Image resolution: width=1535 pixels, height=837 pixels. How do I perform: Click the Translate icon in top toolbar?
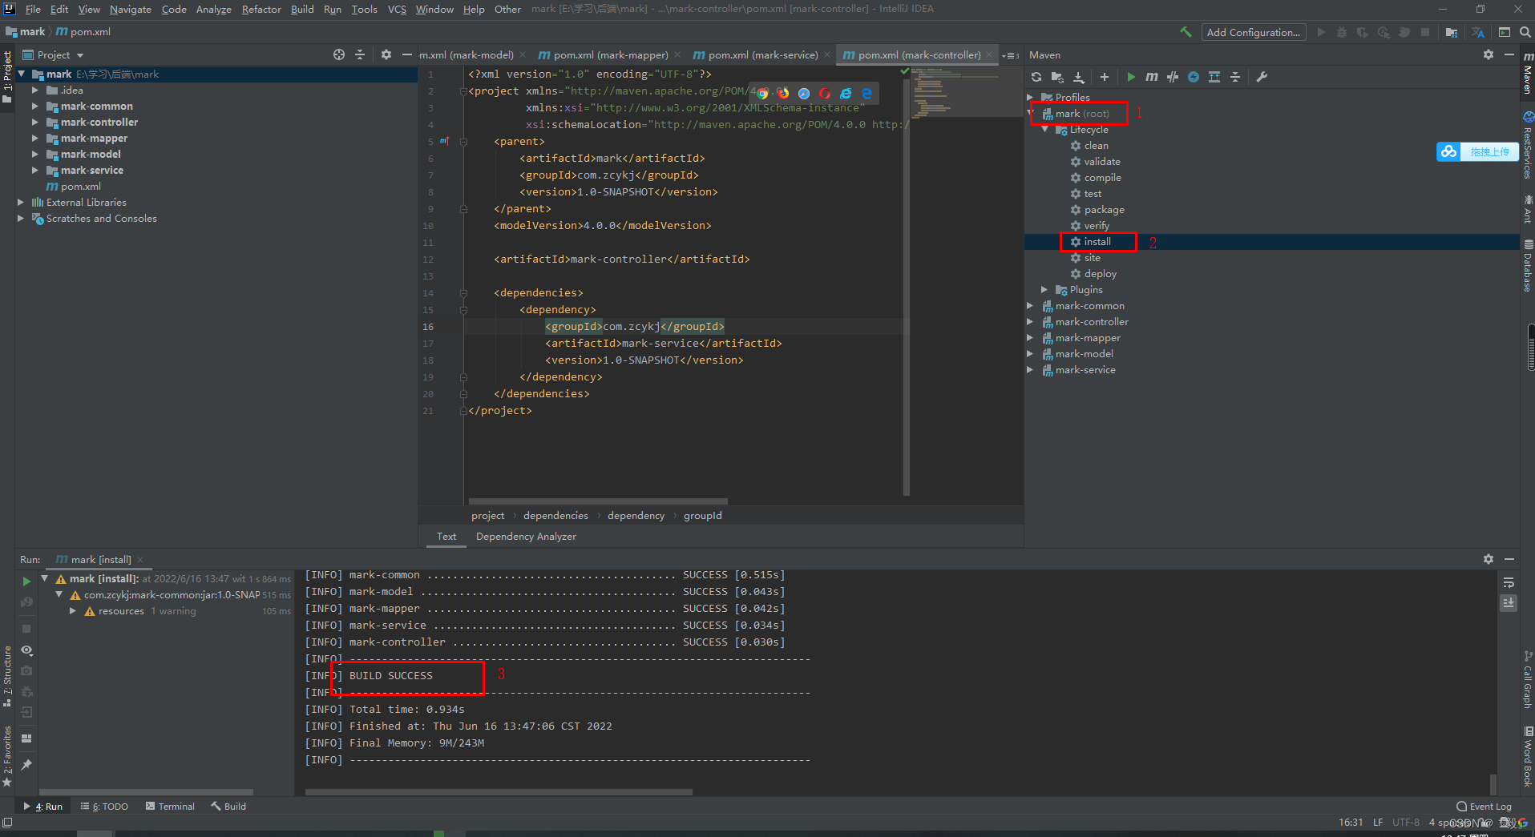click(x=1478, y=32)
